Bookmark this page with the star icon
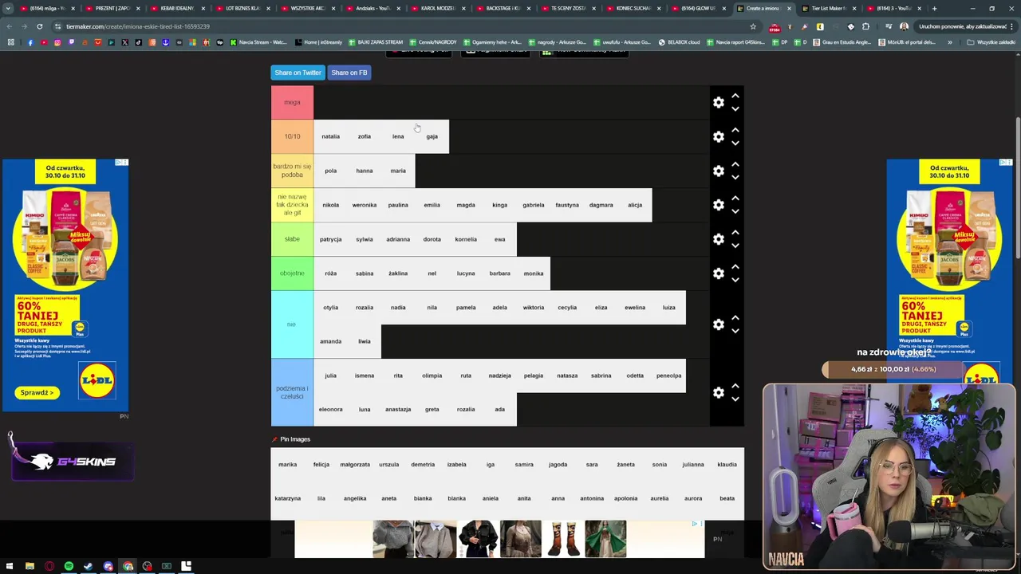 tap(753, 26)
